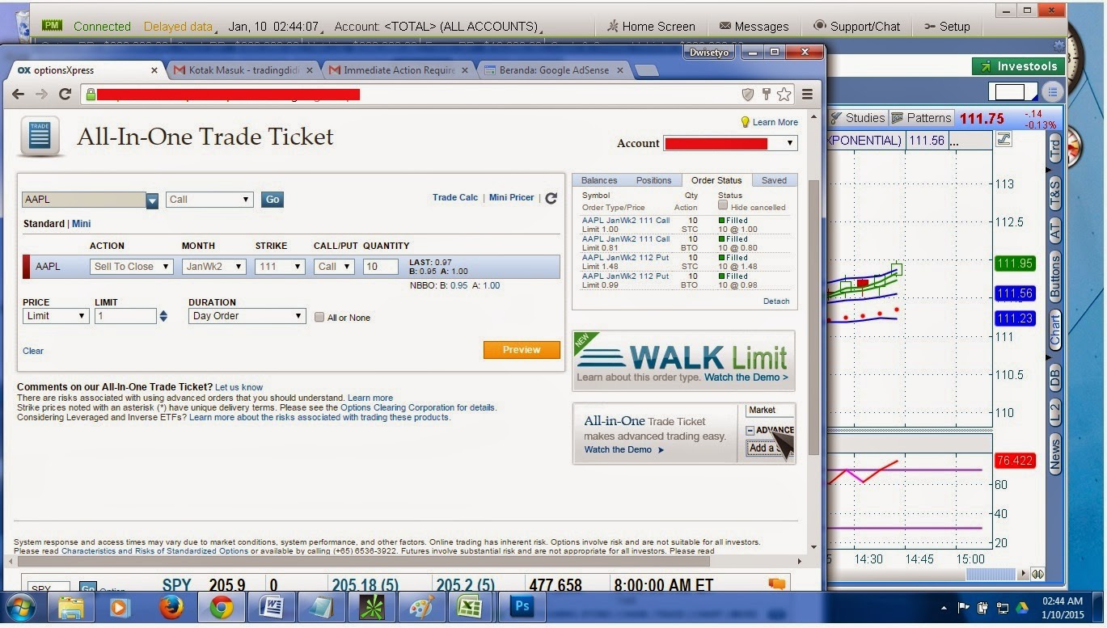The image size is (1107, 628).
Task: Open Patterns in the chart toolbar
Action: tap(921, 118)
